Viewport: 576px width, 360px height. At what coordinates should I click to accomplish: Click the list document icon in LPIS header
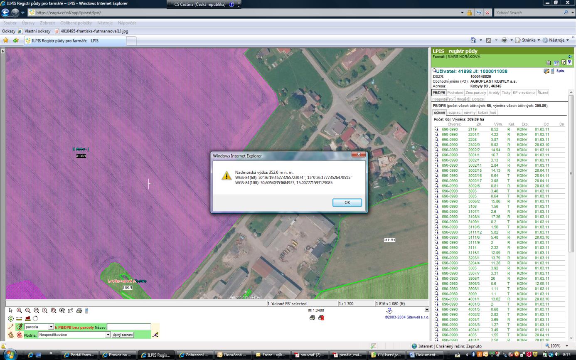(549, 63)
